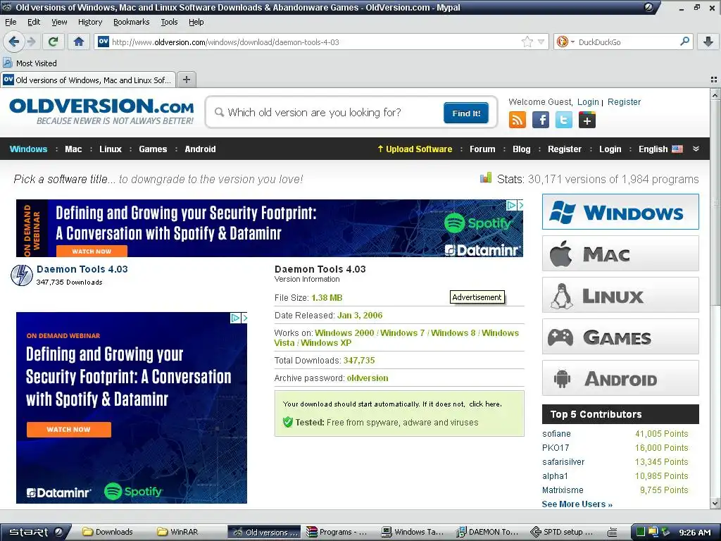
Task: Open the History menu
Action: 90,22
